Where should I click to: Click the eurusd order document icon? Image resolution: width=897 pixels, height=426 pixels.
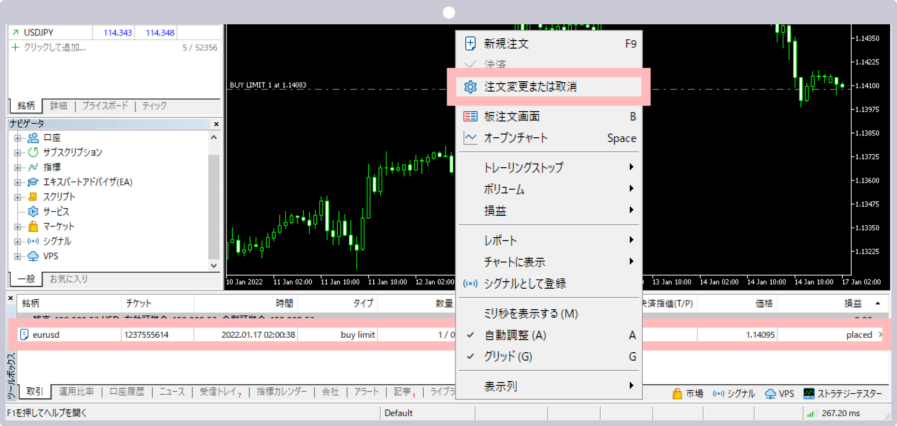click(x=25, y=334)
